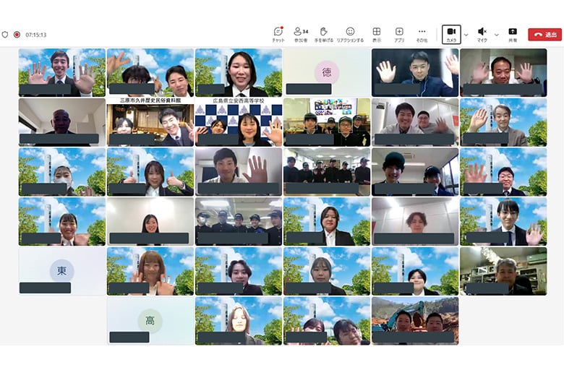The image size is (564, 370).
Task: Raise your hand (手を挙げる)
Action: (x=324, y=35)
